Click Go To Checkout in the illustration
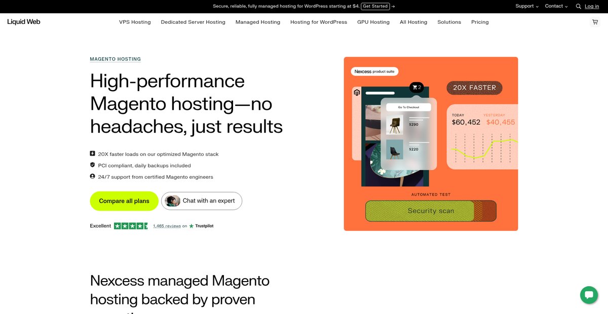The image size is (608, 314). pyautogui.click(x=408, y=107)
